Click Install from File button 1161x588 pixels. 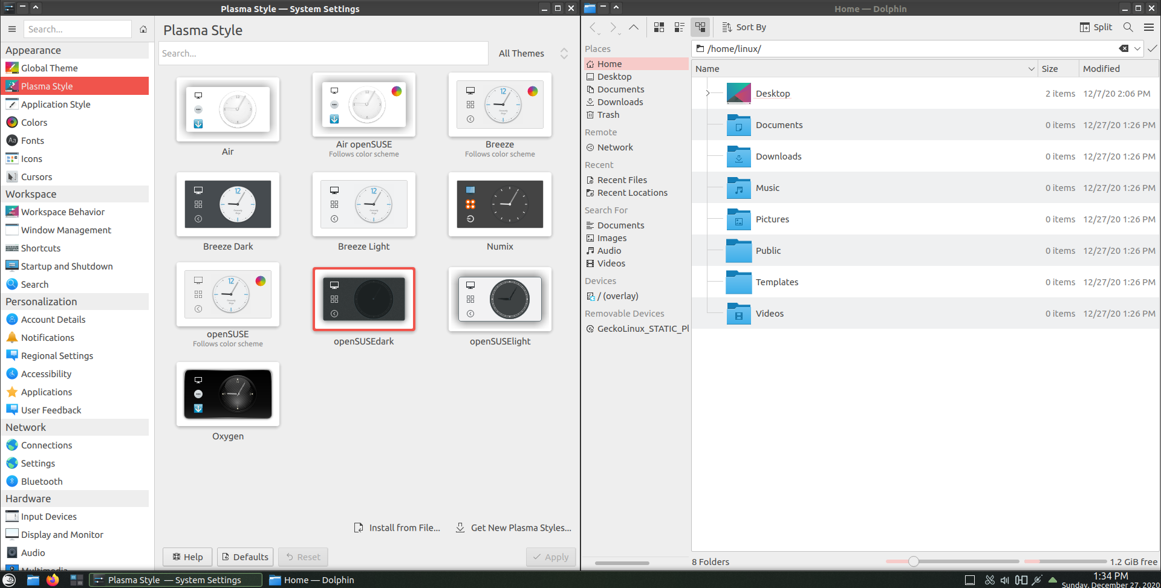[x=397, y=528]
